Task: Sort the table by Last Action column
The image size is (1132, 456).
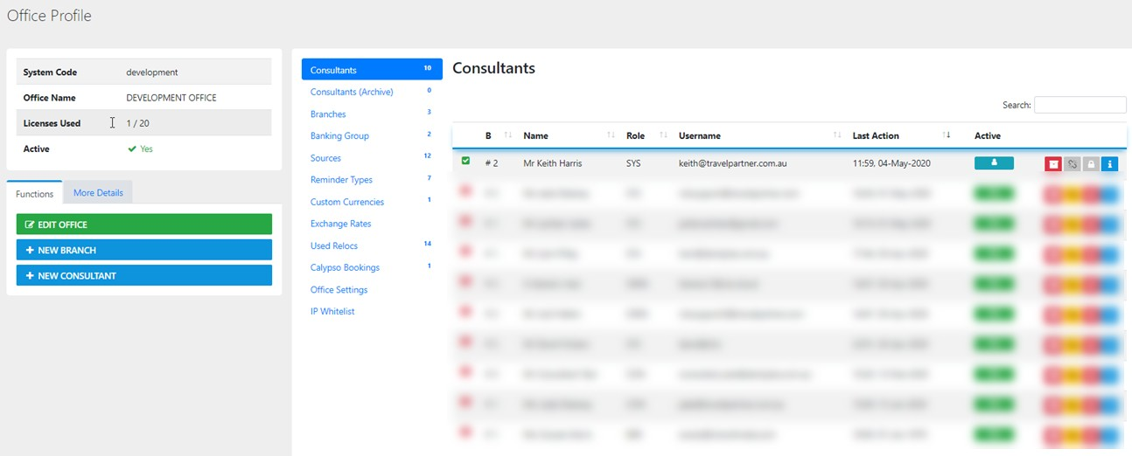Action: point(902,135)
